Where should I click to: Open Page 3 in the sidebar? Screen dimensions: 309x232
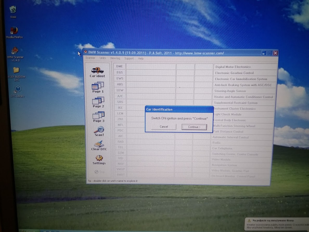coord(99,115)
